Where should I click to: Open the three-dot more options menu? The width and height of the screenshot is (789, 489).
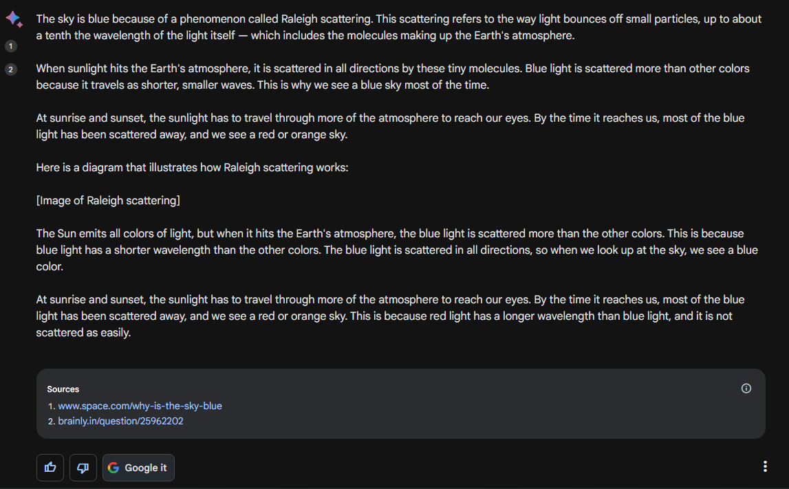click(765, 467)
